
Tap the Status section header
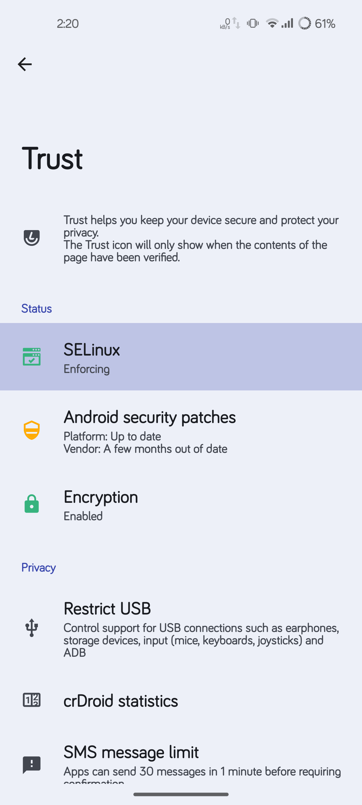point(37,309)
